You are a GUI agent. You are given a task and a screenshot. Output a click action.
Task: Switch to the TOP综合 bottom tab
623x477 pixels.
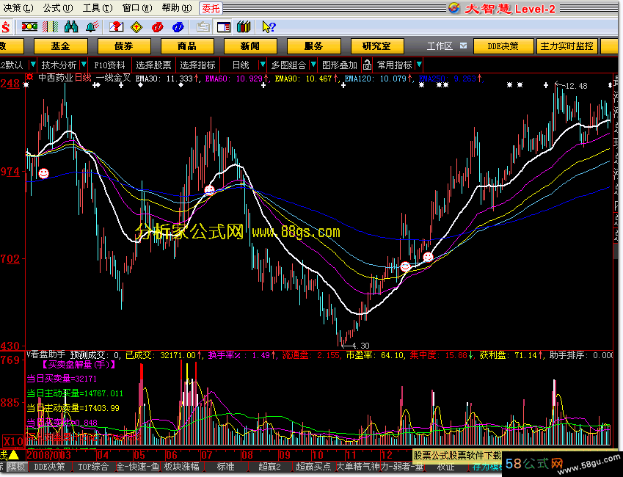[93, 467]
